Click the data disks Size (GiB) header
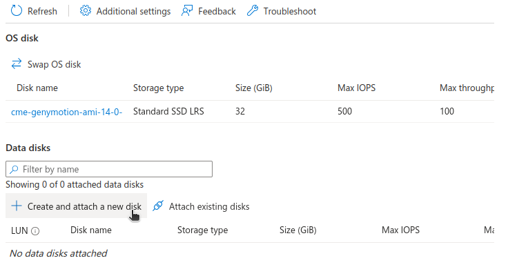The image size is (508, 267). (x=298, y=230)
